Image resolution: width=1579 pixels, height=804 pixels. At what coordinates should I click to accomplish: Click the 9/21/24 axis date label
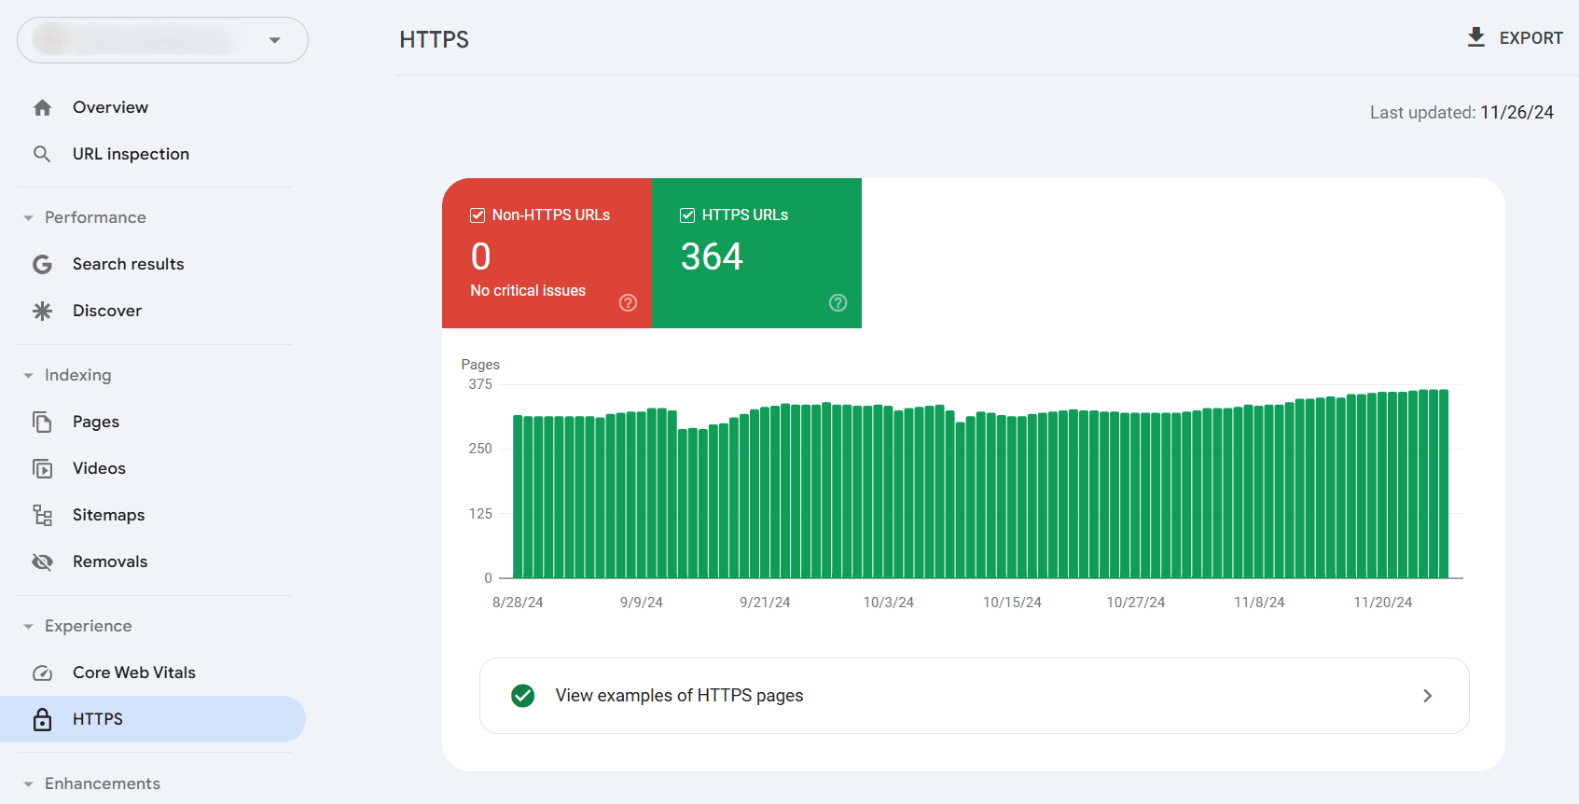tap(765, 603)
